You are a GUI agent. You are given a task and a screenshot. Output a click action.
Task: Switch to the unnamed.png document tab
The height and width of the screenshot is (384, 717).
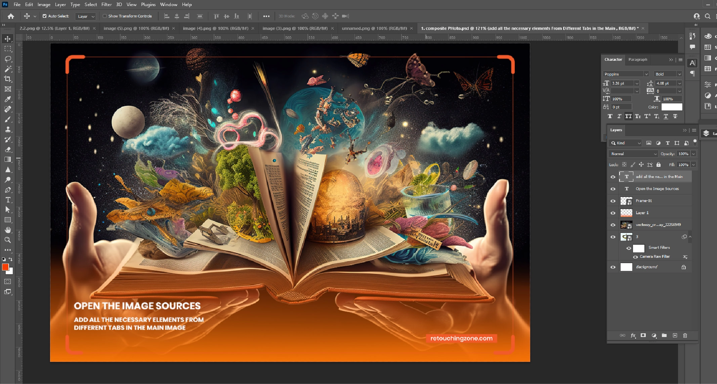(374, 29)
